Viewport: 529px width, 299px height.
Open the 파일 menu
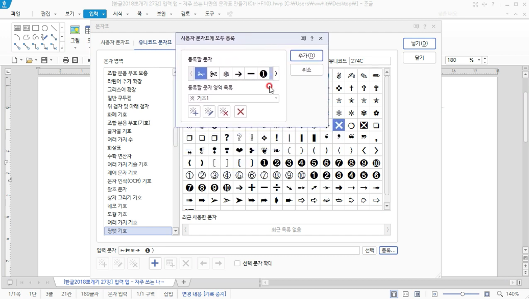[15, 14]
